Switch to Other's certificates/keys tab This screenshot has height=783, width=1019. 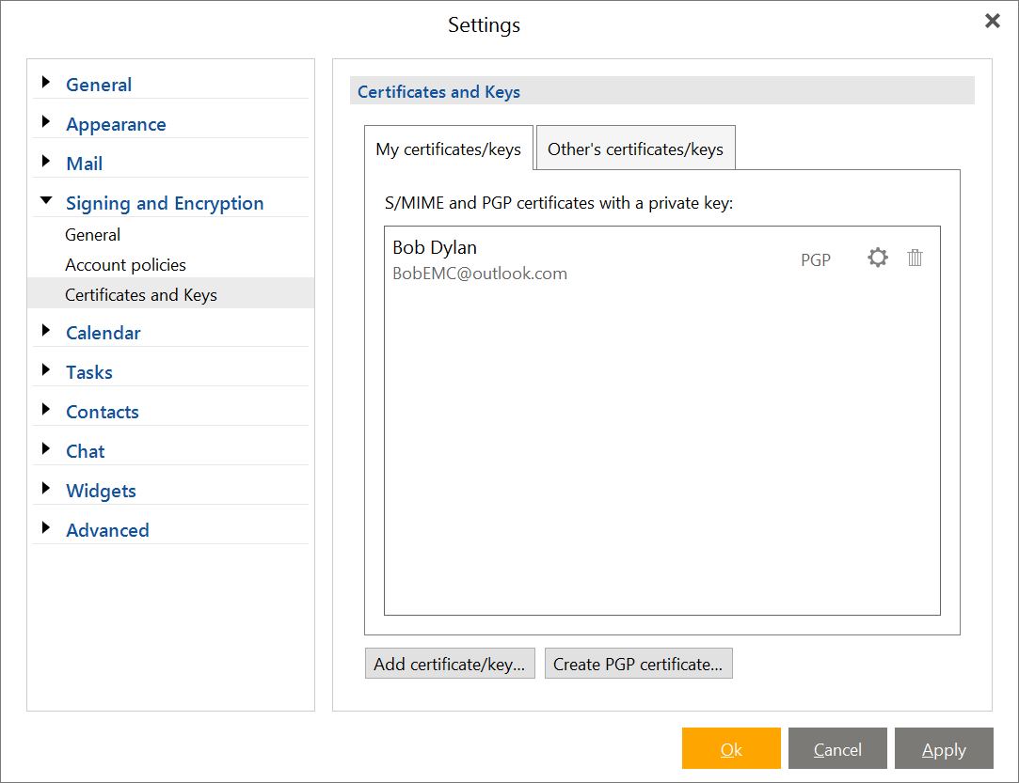click(x=635, y=148)
